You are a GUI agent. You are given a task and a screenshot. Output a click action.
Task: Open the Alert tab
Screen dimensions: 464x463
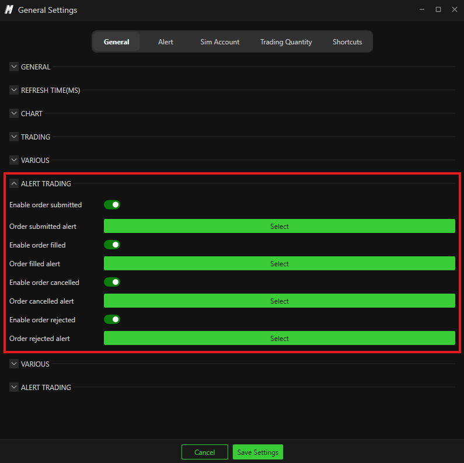165,41
